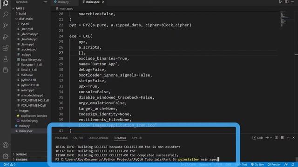Run the file with play button
Screen dimensions: 298x167
click(x=280, y=2)
